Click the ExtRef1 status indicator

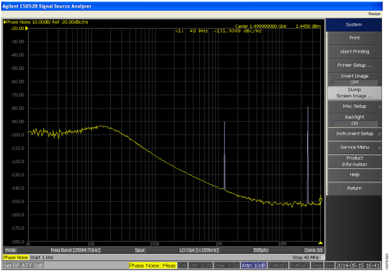tap(278, 265)
